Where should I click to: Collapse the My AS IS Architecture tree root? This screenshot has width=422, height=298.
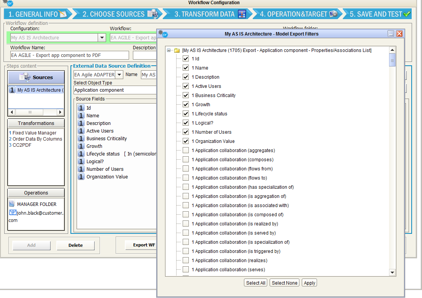click(169, 50)
